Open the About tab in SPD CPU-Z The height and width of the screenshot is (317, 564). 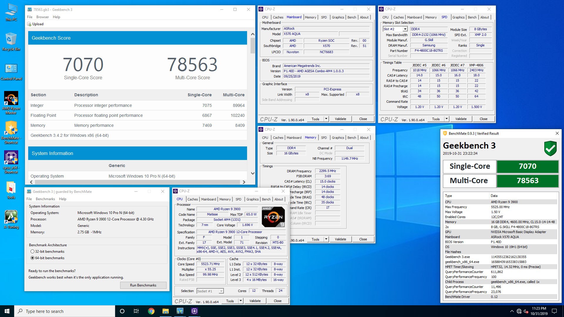coord(485,17)
